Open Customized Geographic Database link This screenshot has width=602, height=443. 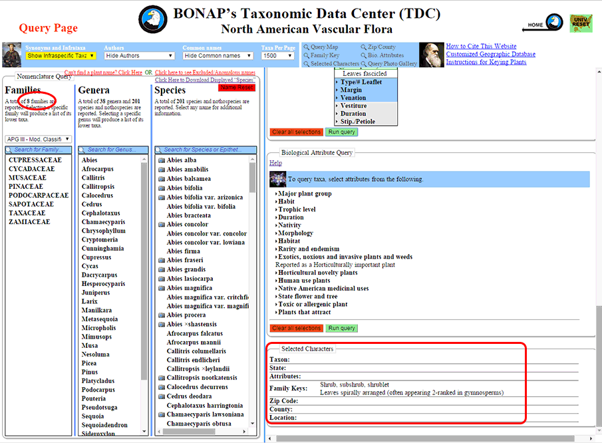pyautogui.click(x=491, y=54)
